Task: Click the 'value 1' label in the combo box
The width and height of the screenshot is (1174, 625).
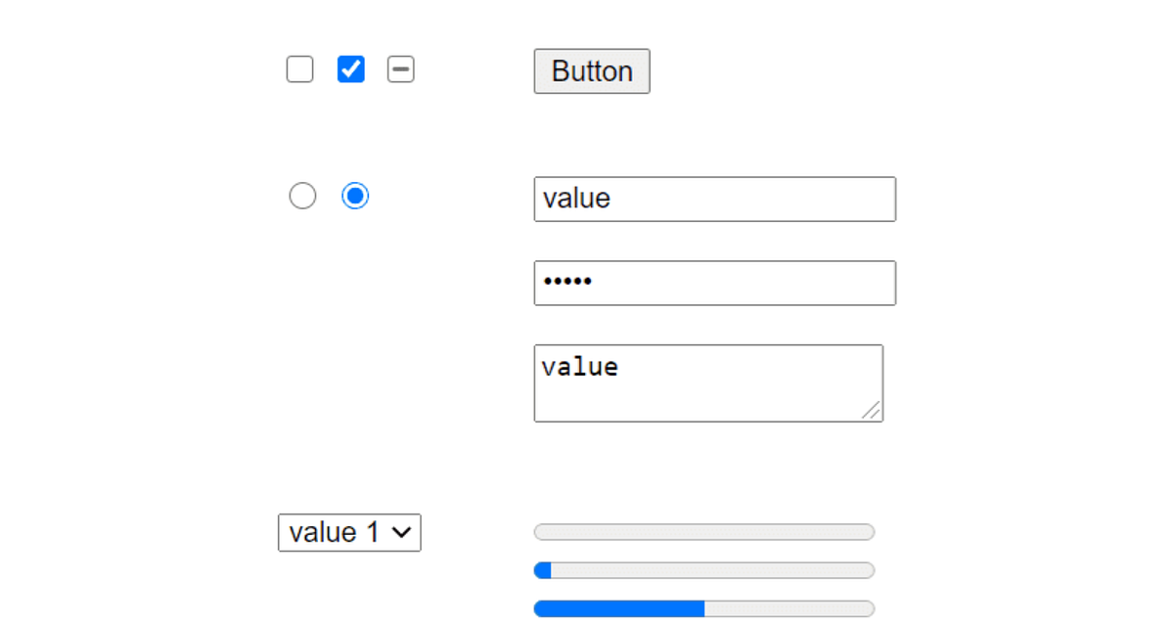Action: point(333,533)
